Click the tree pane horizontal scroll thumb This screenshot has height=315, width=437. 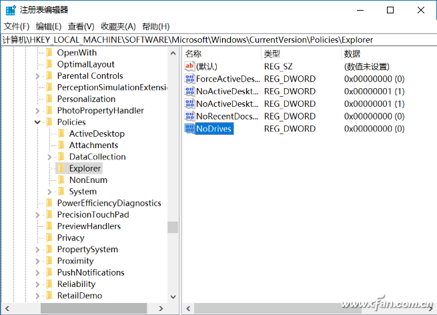click(94, 308)
